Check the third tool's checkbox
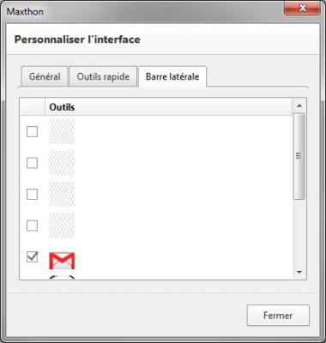The height and width of the screenshot is (343, 326). click(32, 195)
